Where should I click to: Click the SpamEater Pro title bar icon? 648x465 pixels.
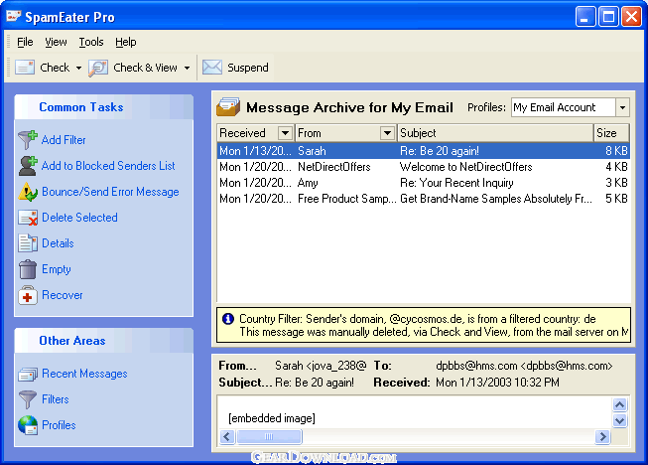tap(13, 17)
